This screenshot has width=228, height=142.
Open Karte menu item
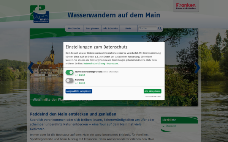[128, 28]
